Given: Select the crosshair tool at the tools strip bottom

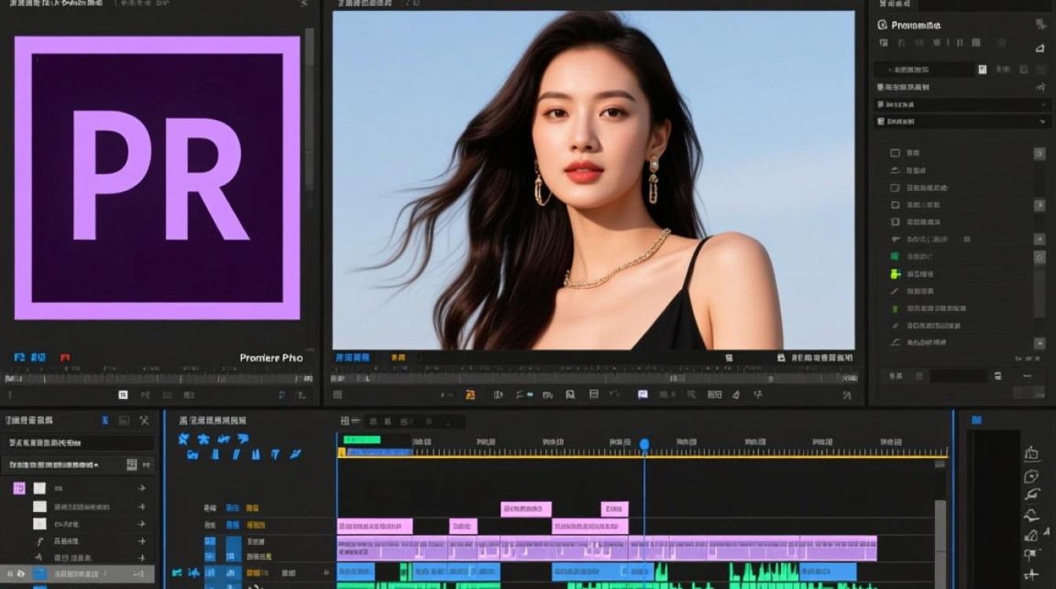Looking at the screenshot, I should [1031, 576].
